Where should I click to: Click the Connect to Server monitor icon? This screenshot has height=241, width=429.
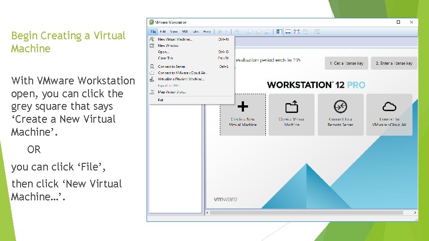tap(152, 66)
